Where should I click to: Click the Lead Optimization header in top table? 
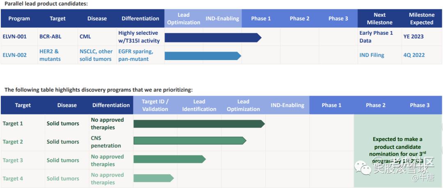(x=183, y=19)
